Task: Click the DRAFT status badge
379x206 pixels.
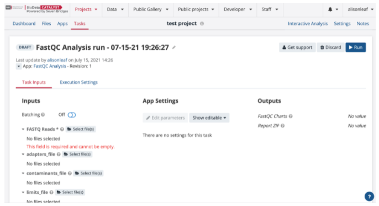Action: [25, 47]
